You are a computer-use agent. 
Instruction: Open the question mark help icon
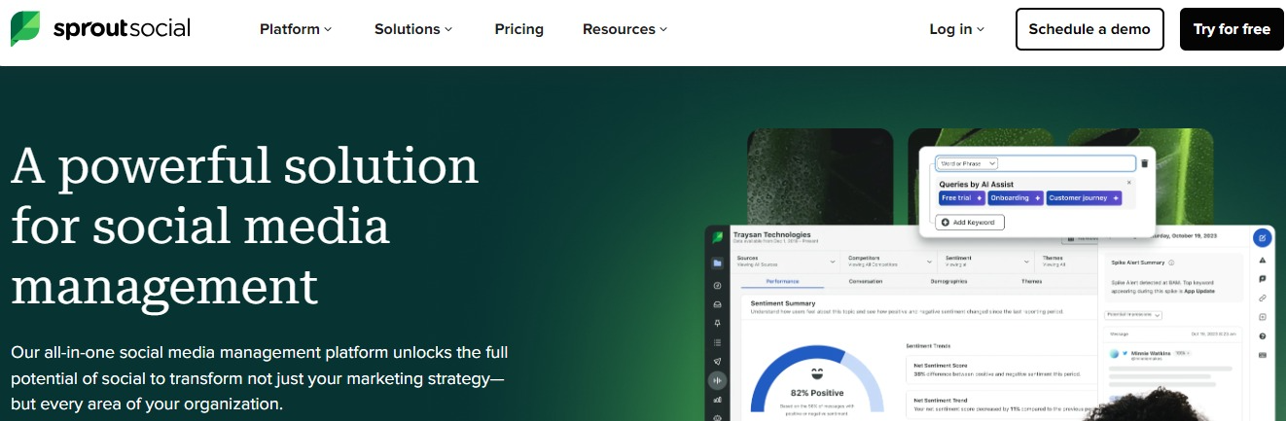(x=1263, y=336)
